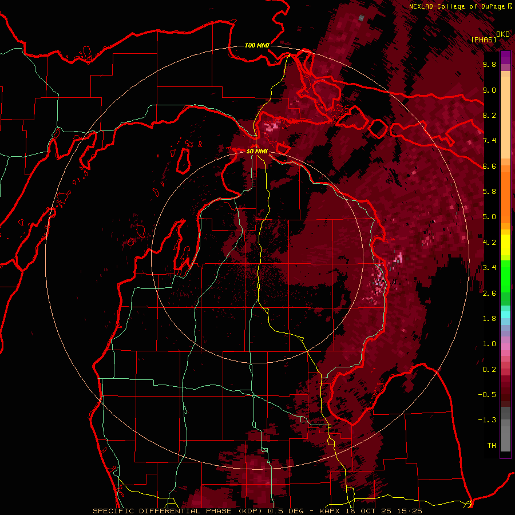Click the 1.0 value on the color scale

[x=489, y=344]
